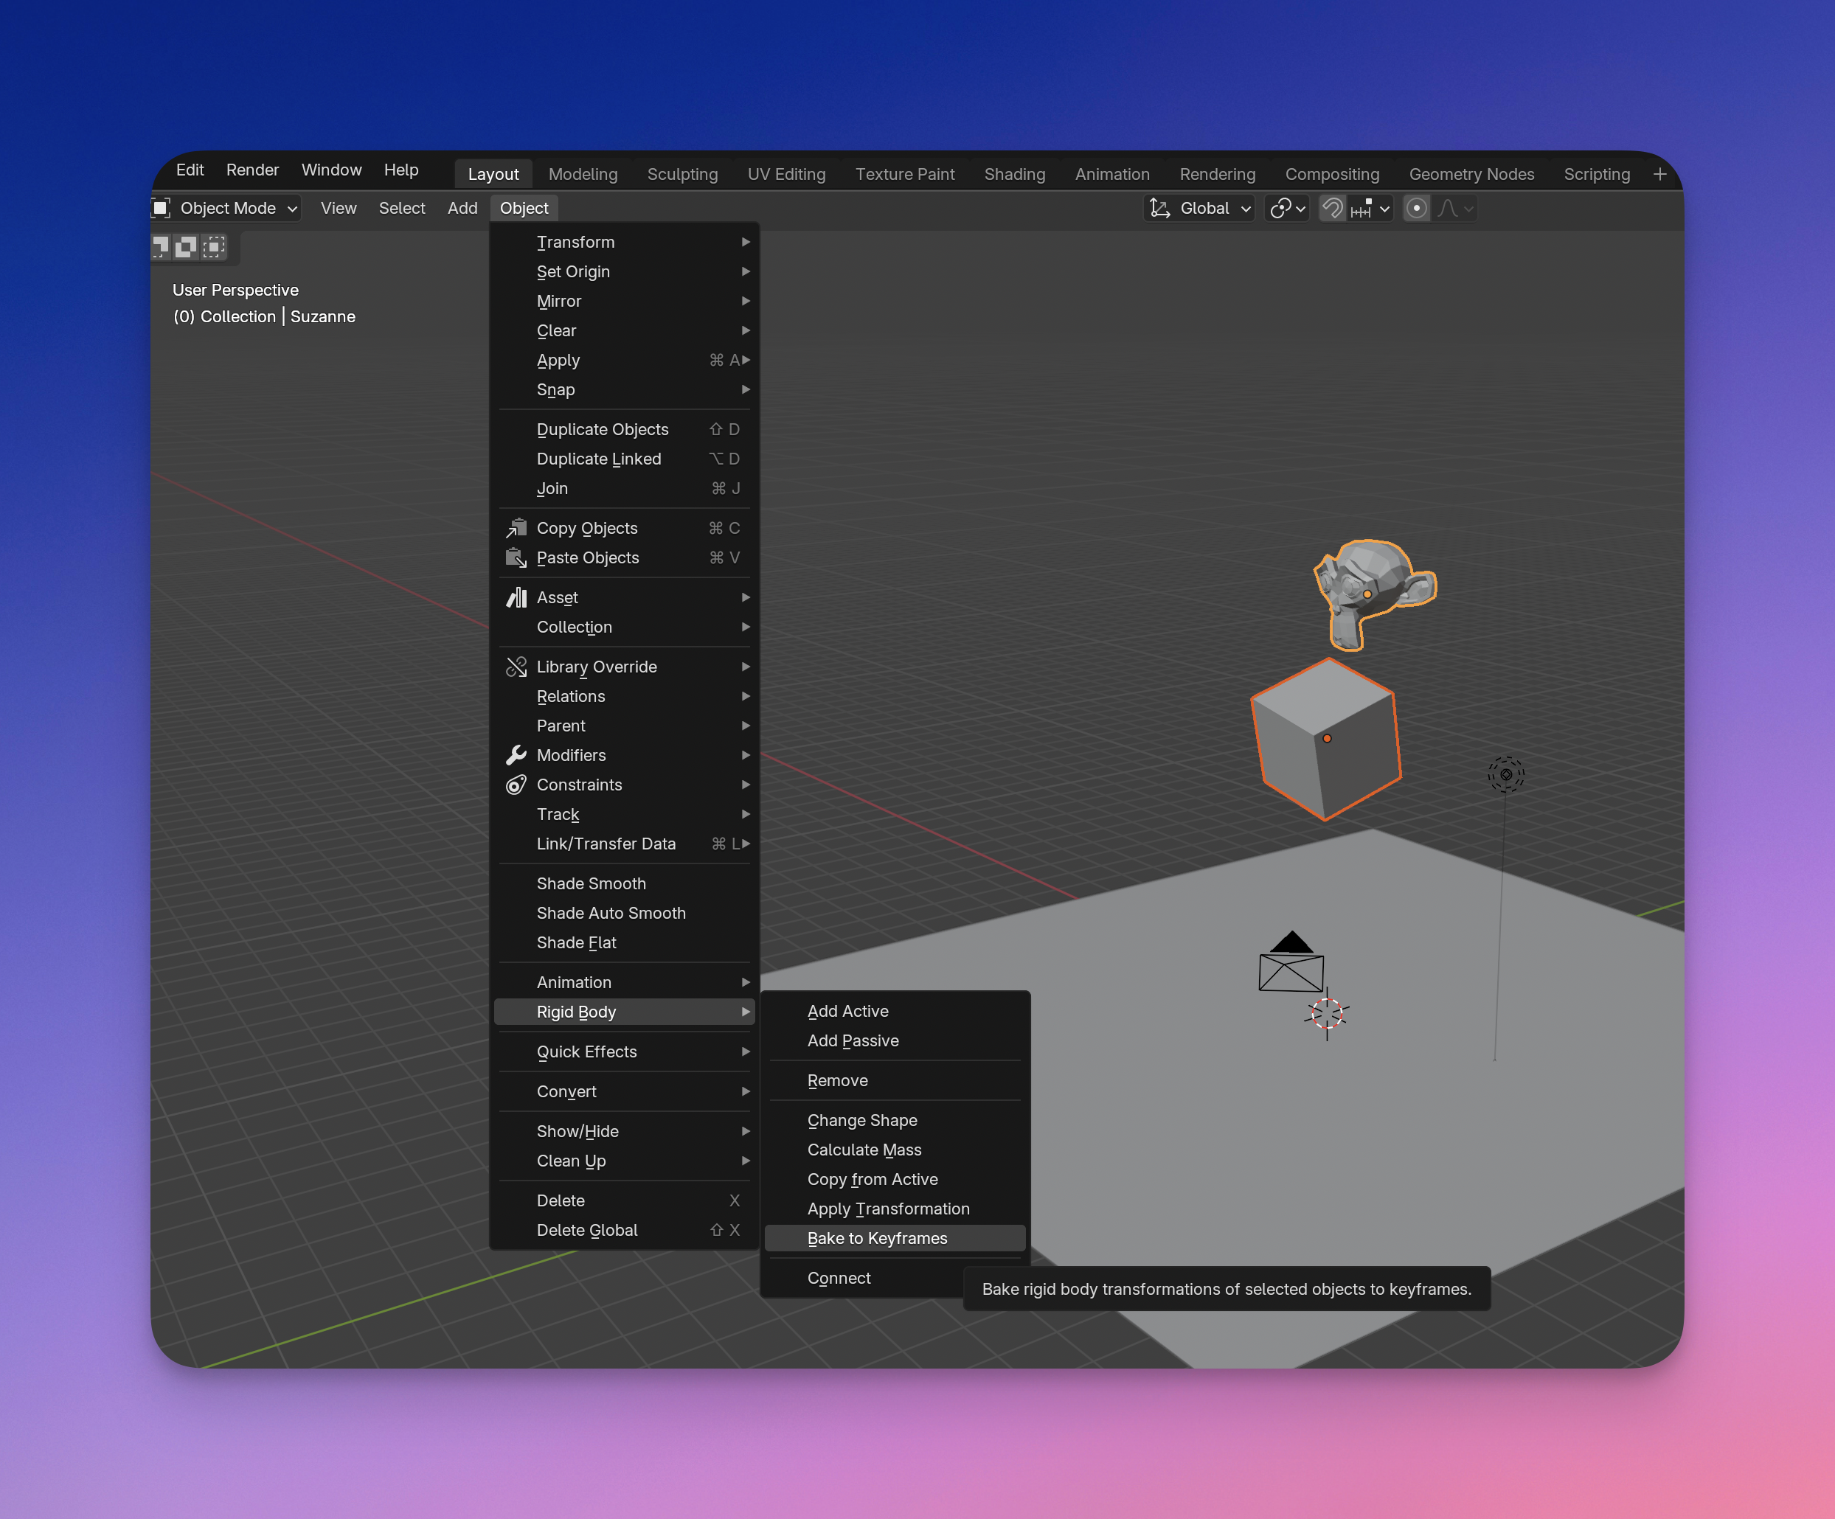Add a workspace with the plus icon
This screenshot has height=1519, width=1835.
(x=1659, y=174)
